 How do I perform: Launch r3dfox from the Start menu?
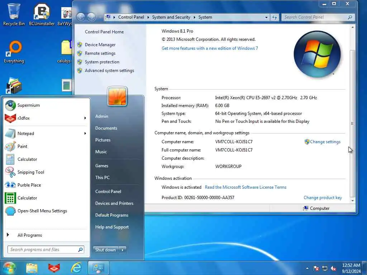click(x=46, y=118)
